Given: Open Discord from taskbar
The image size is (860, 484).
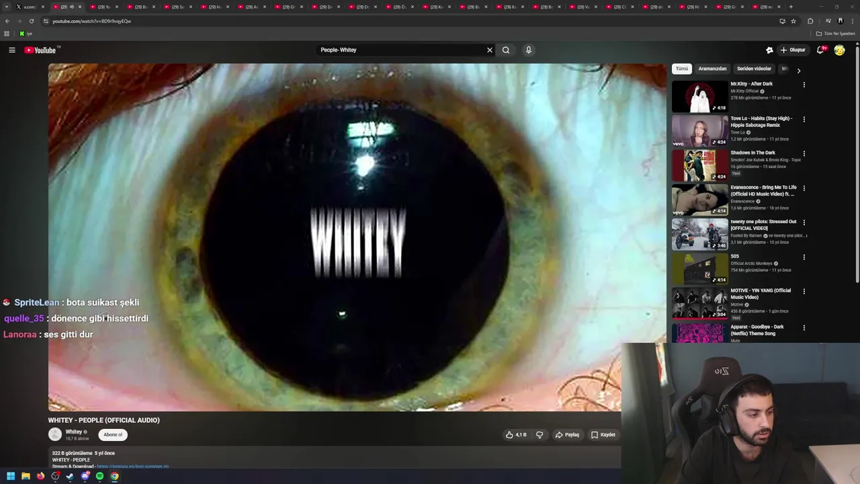Looking at the screenshot, I should pos(85,476).
